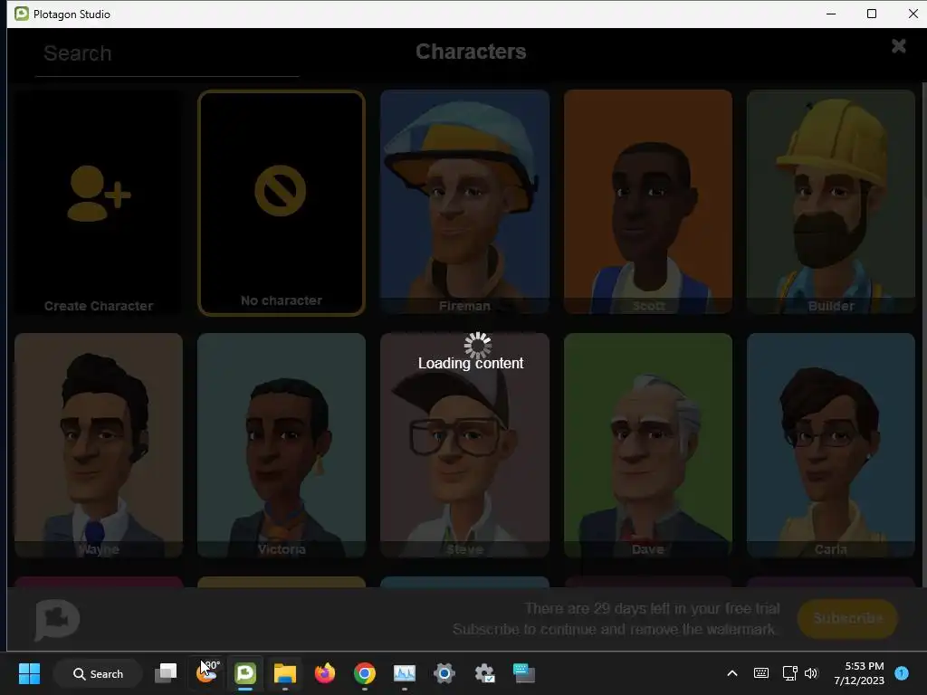This screenshot has width=927, height=695.
Task: Open the Windows Start menu
Action: 29,673
